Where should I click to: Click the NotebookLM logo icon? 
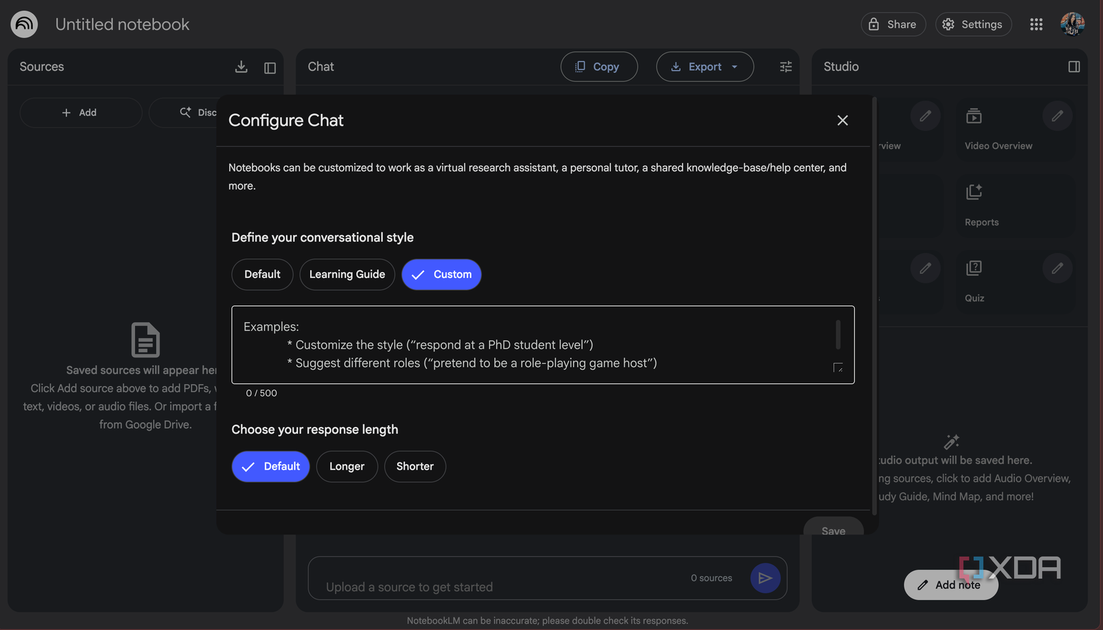(x=23, y=24)
